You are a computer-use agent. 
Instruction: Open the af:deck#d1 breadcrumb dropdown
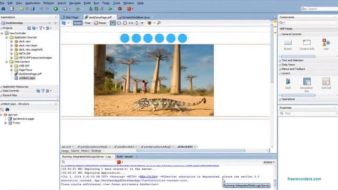click(x=195, y=147)
